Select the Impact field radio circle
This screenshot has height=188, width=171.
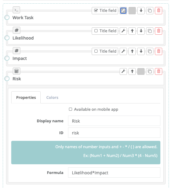pos(7,58)
